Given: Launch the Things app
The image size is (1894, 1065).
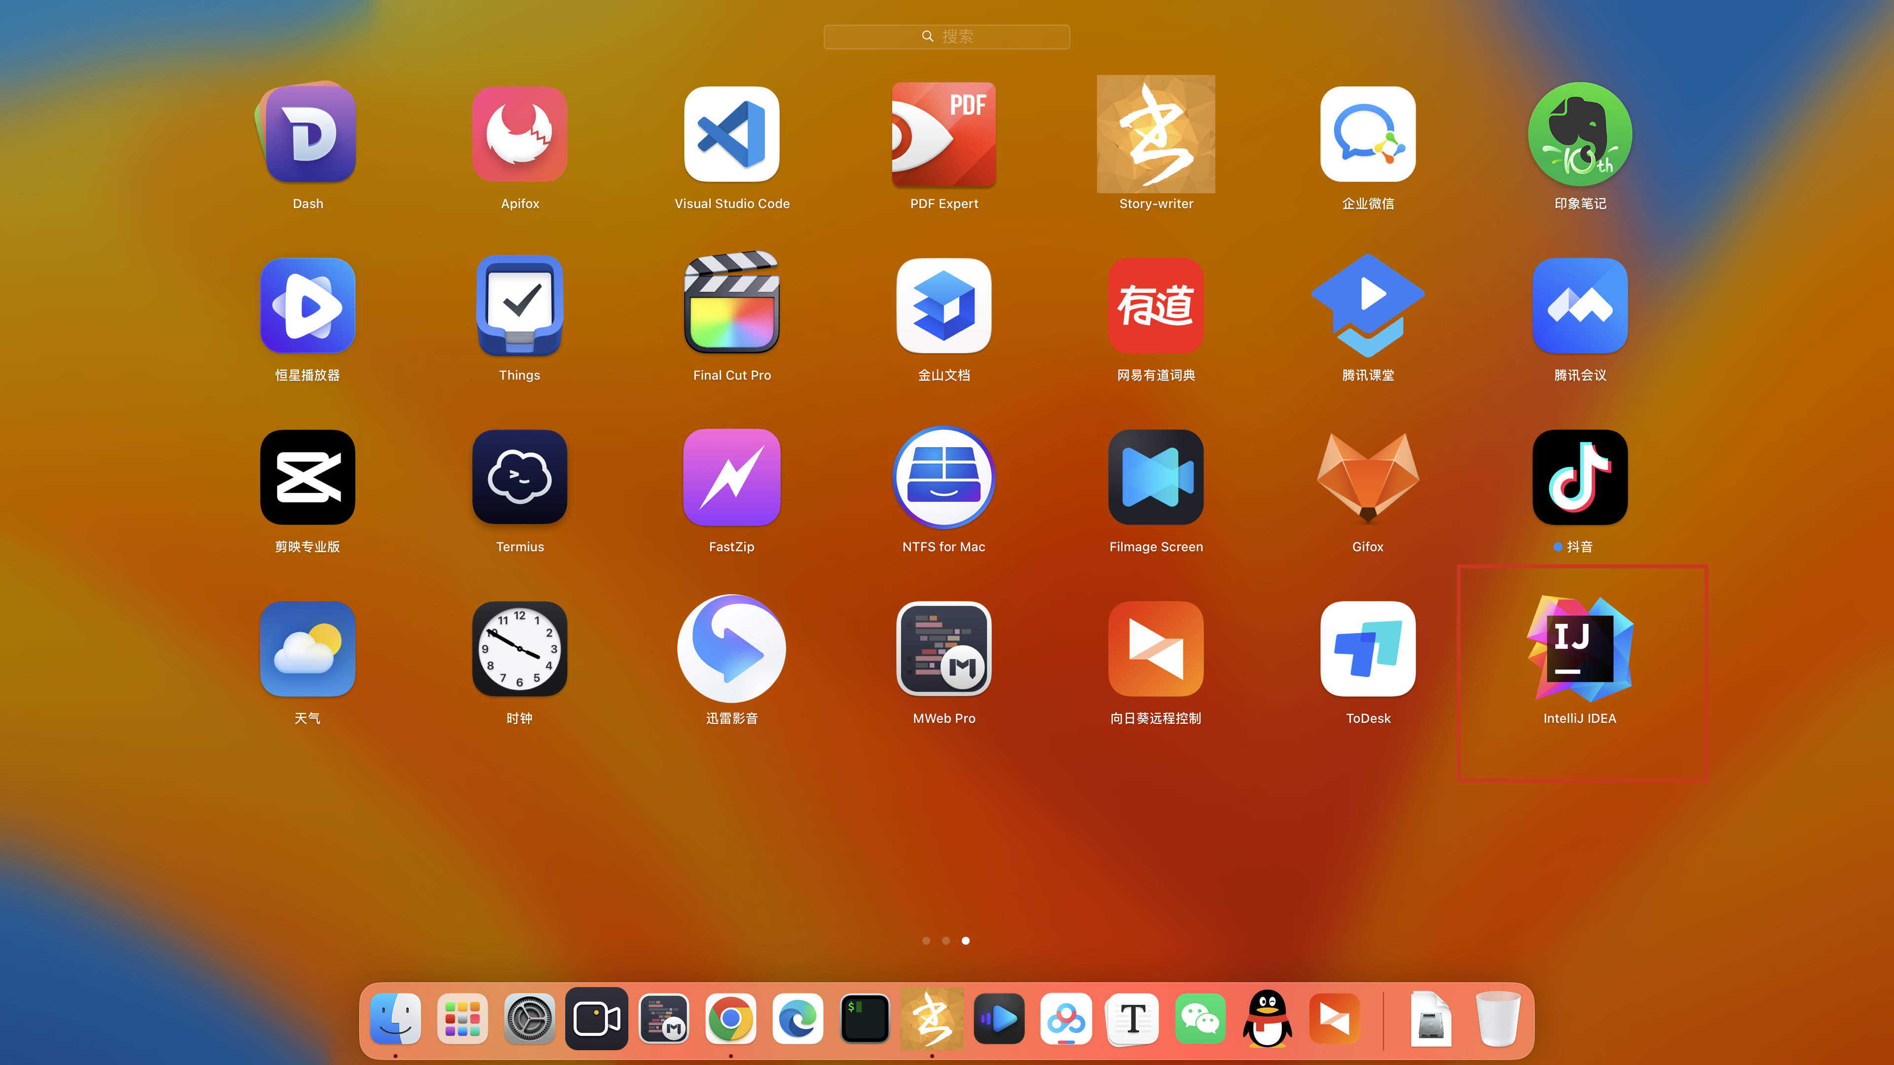Looking at the screenshot, I should click(520, 306).
